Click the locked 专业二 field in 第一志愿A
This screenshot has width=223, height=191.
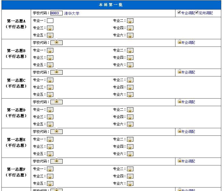pos(130,21)
